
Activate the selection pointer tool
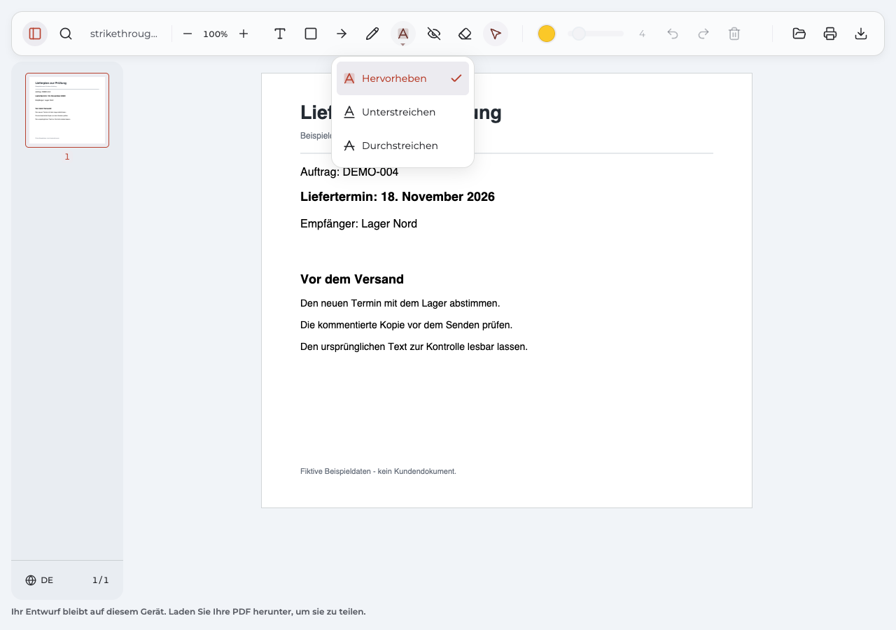pyautogui.click(x=496, y=34)
